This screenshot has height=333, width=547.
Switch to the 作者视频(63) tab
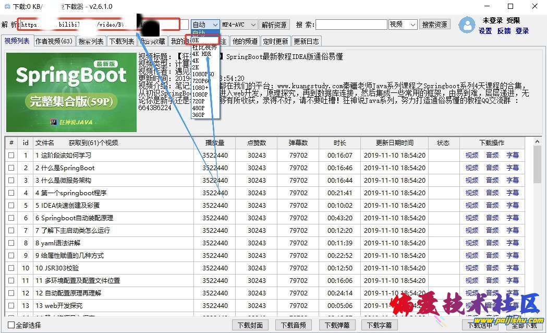pos(54,41)
